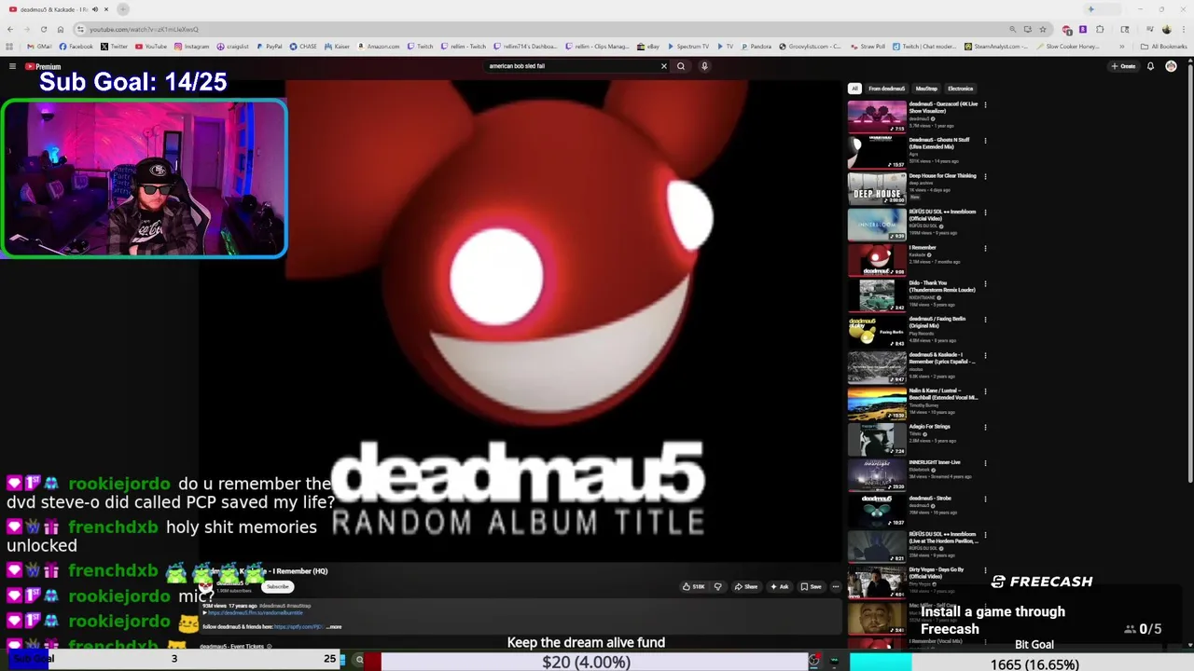The width and height of the screenshot is (1194, 671).
Task: Submit search with magnifier icon
Action: 681,66
